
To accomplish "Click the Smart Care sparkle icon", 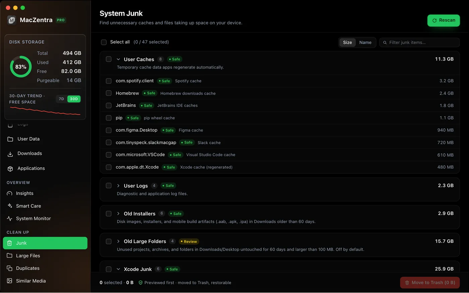I will pos(10,206).
